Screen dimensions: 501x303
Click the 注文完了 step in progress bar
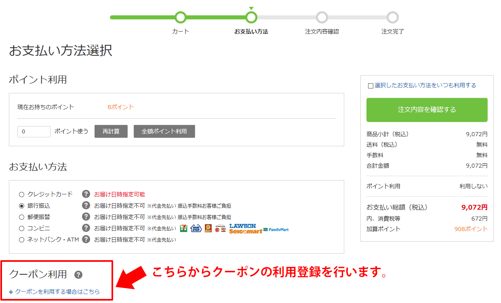point(393,17)
